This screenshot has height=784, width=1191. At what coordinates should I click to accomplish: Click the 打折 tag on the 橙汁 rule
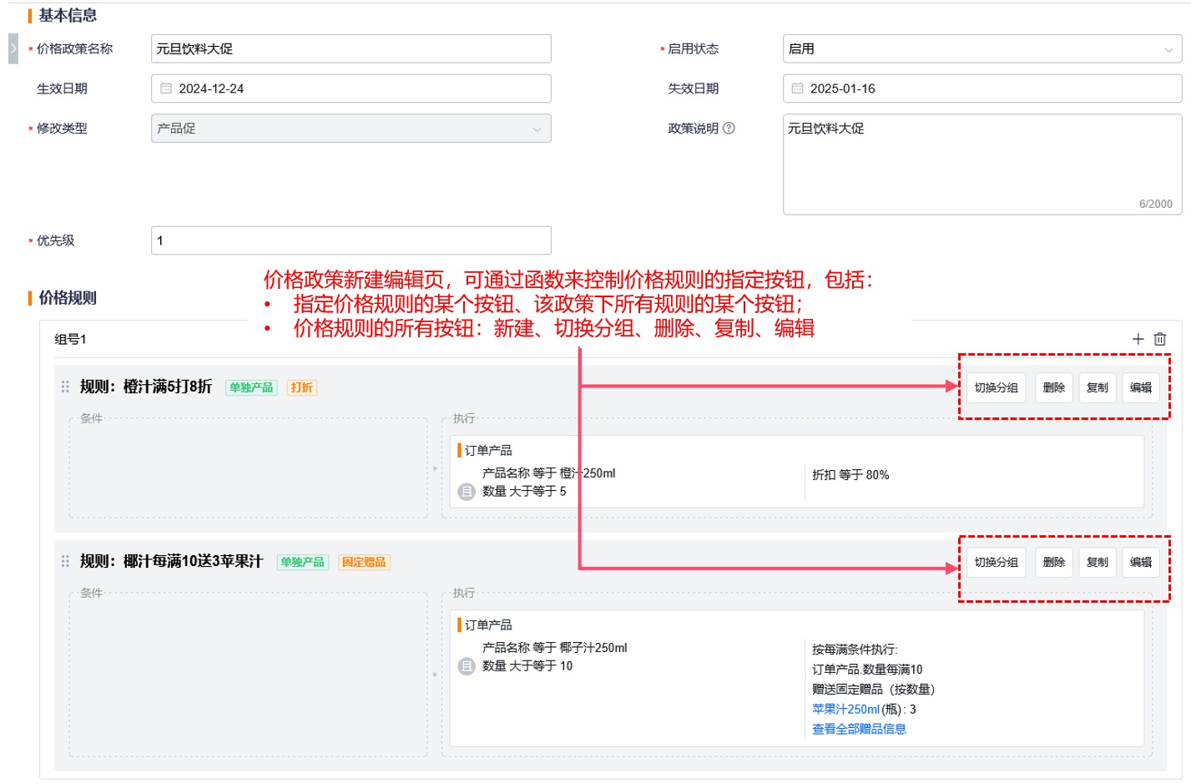[301, 387]
